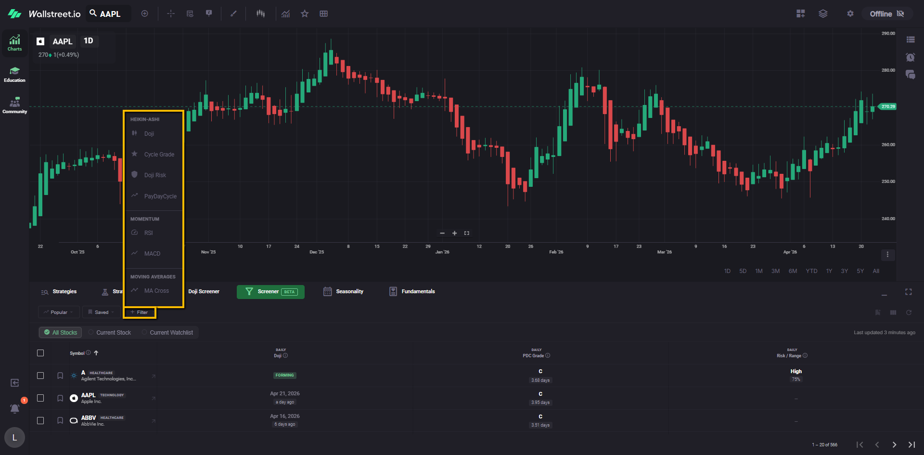Screen dimensions: 924x455
Task: Click the Filter button
Action: [x=140, y=312]
